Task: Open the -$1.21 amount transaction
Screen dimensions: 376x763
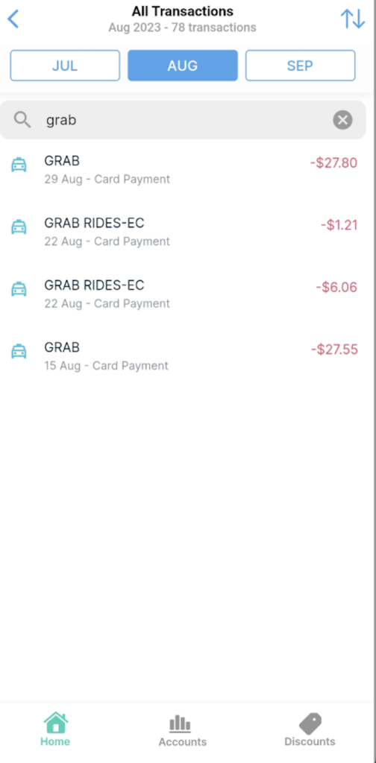Action: point(184,232)
